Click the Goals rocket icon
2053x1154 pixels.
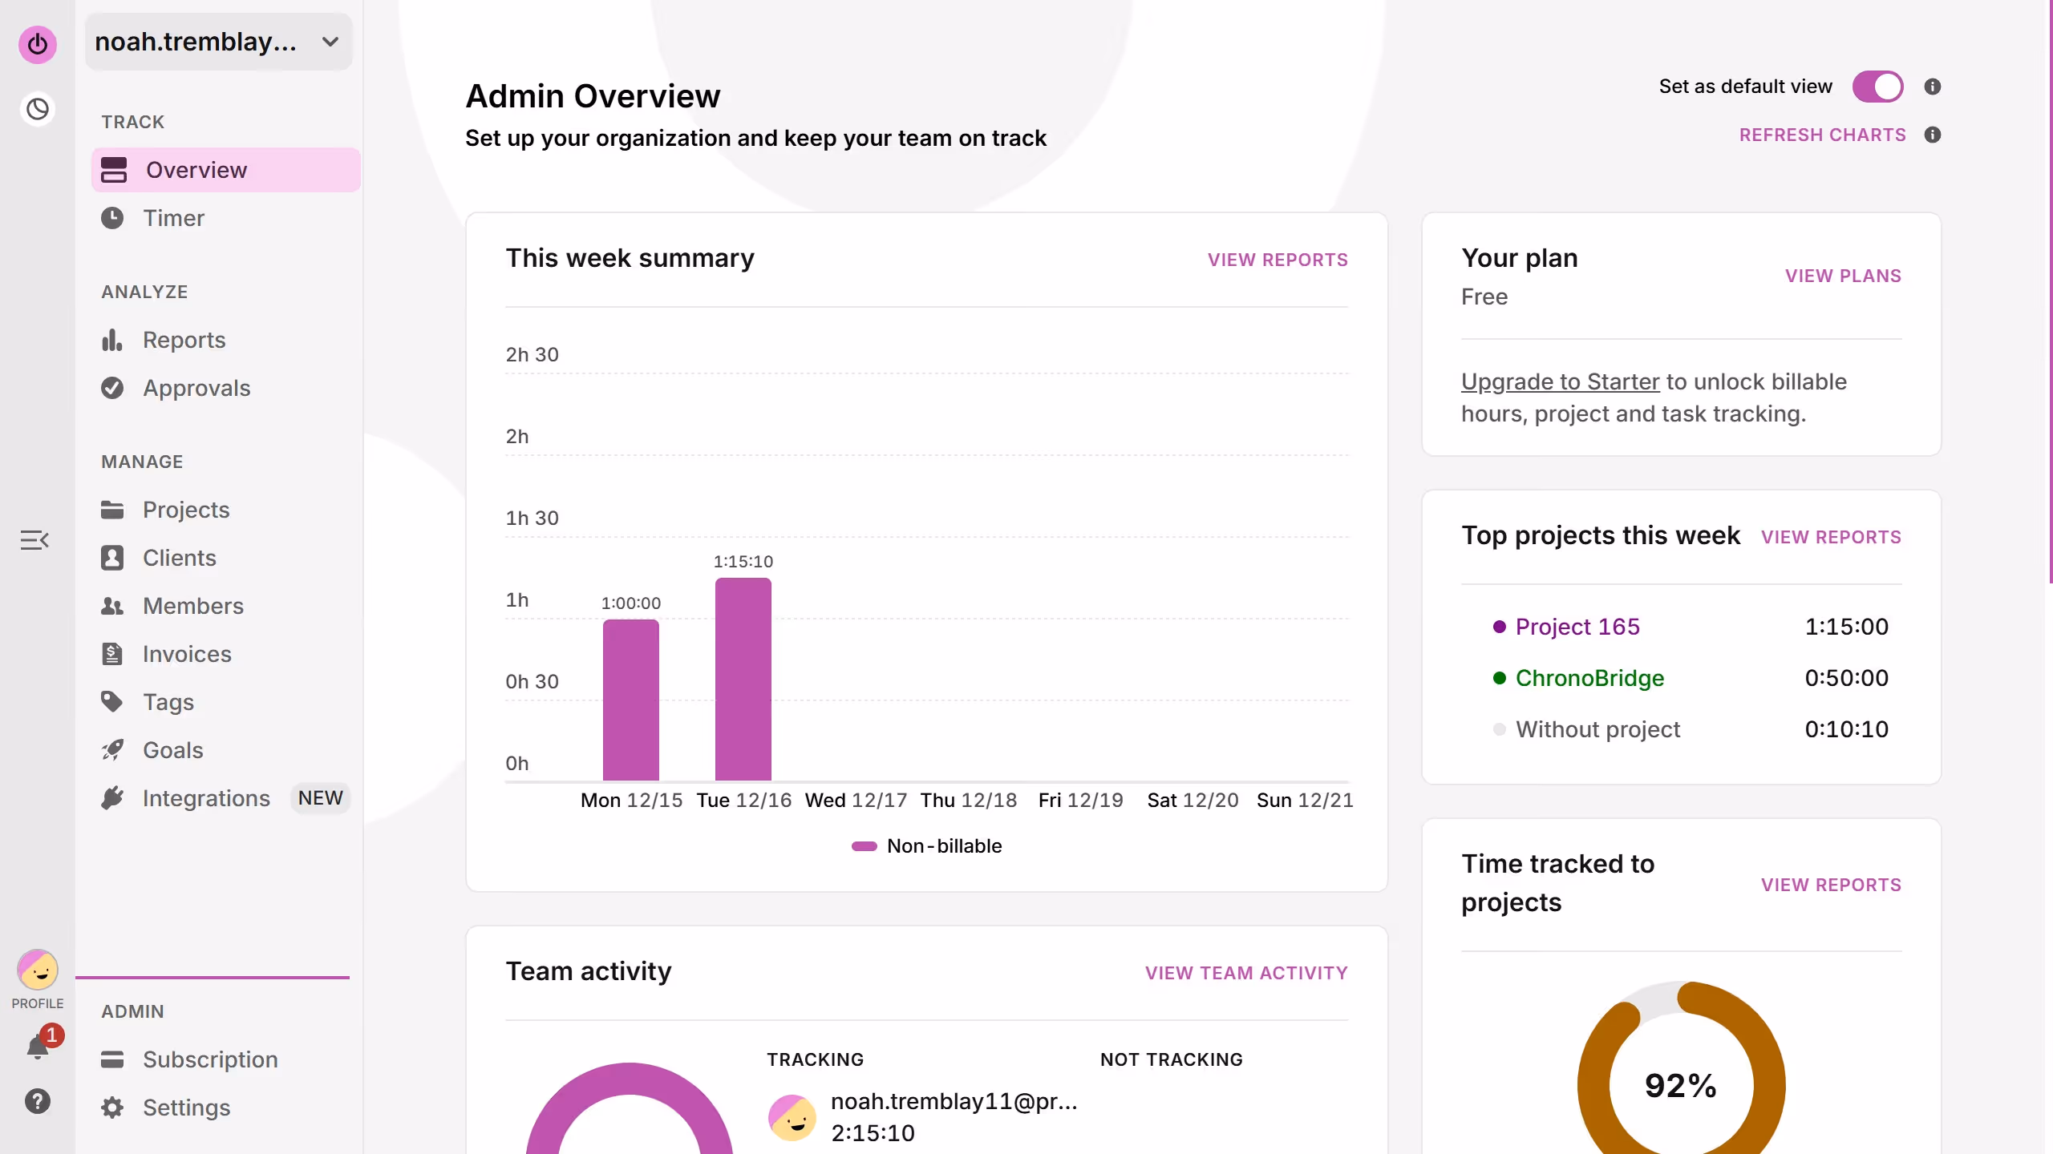112,750
